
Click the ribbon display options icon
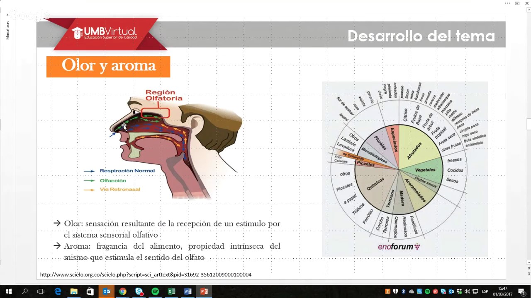tap(517, 3)
